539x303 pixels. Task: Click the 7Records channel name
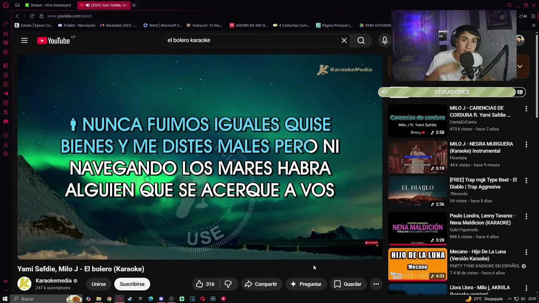click(x=459, y=194)
